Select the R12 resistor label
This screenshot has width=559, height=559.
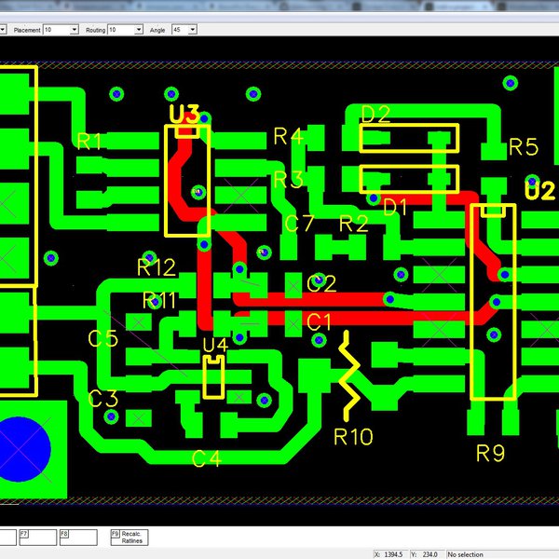pyautogui.click(x=157, y=267)
